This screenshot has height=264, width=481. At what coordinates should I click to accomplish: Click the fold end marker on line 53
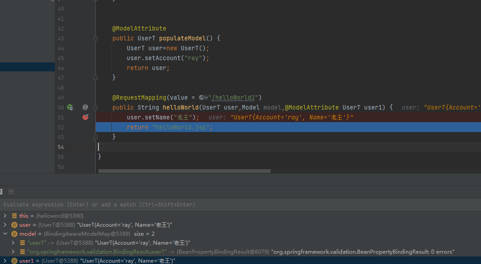click(95, 137)
